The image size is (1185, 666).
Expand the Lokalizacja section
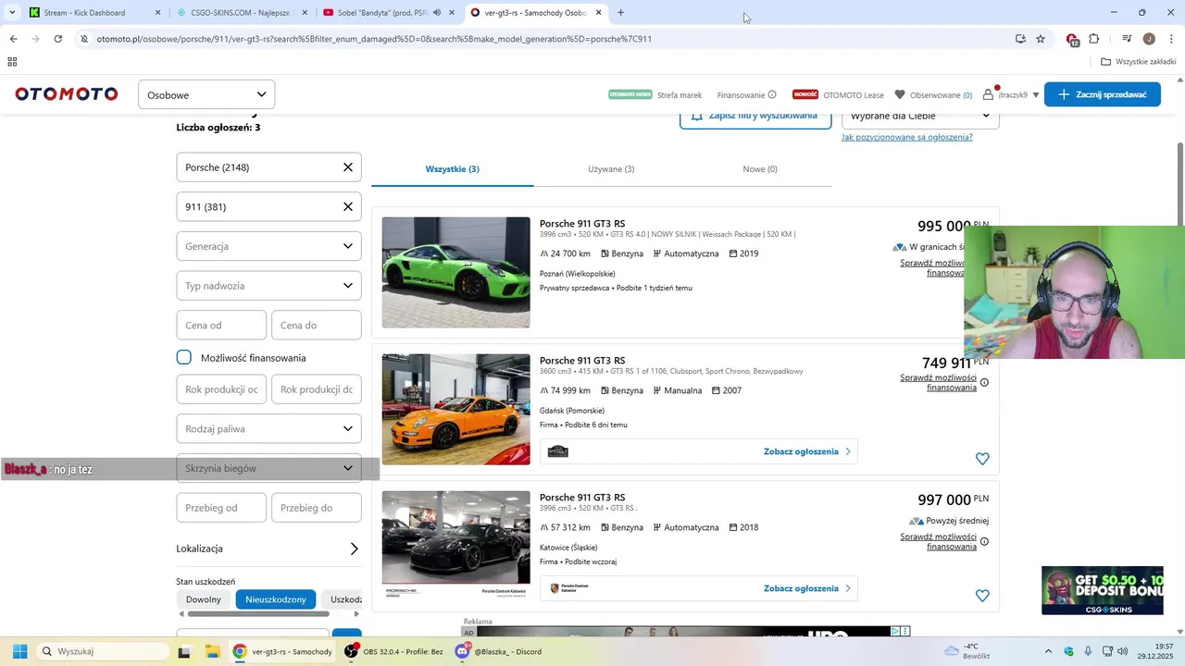[268, 549]
